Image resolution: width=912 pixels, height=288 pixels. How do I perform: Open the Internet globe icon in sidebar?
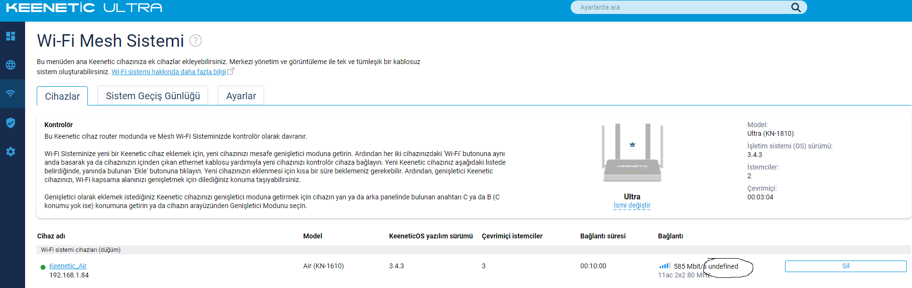tap(11, 65)
